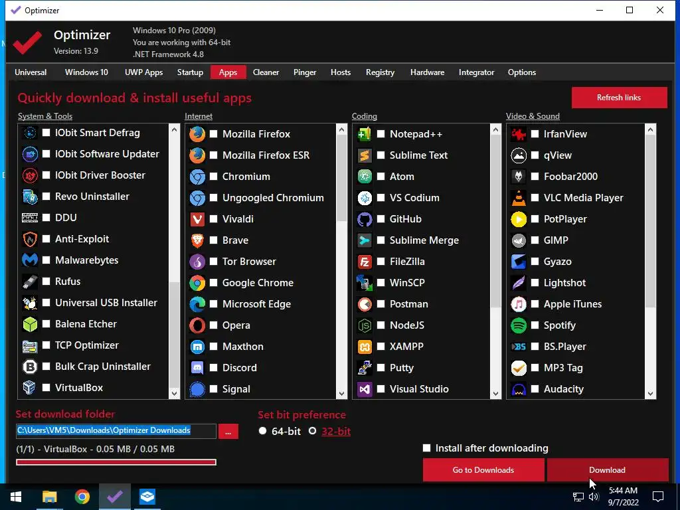Click Coding list scroll down arrow
Image resolution: width=680 pixels, height=510 pixels.
495,393
